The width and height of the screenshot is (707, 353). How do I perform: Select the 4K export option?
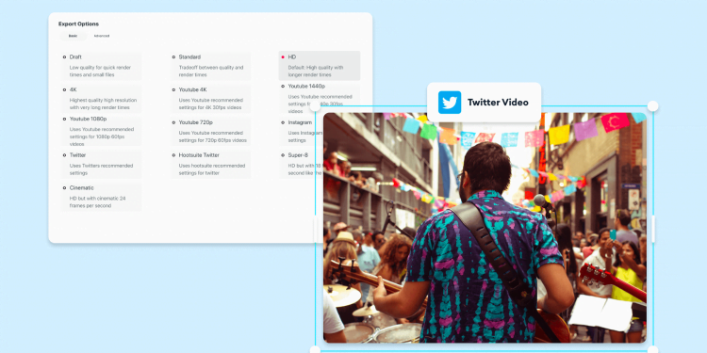(x=102, y=99)
